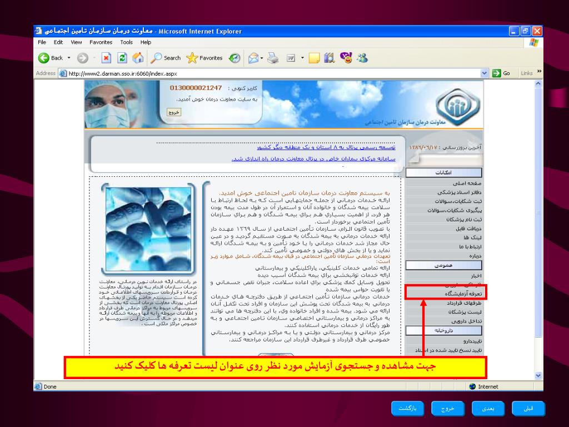Click the خروج logout button under user number
The width and height of the screenshot is (569, 427).
point(174,112)
